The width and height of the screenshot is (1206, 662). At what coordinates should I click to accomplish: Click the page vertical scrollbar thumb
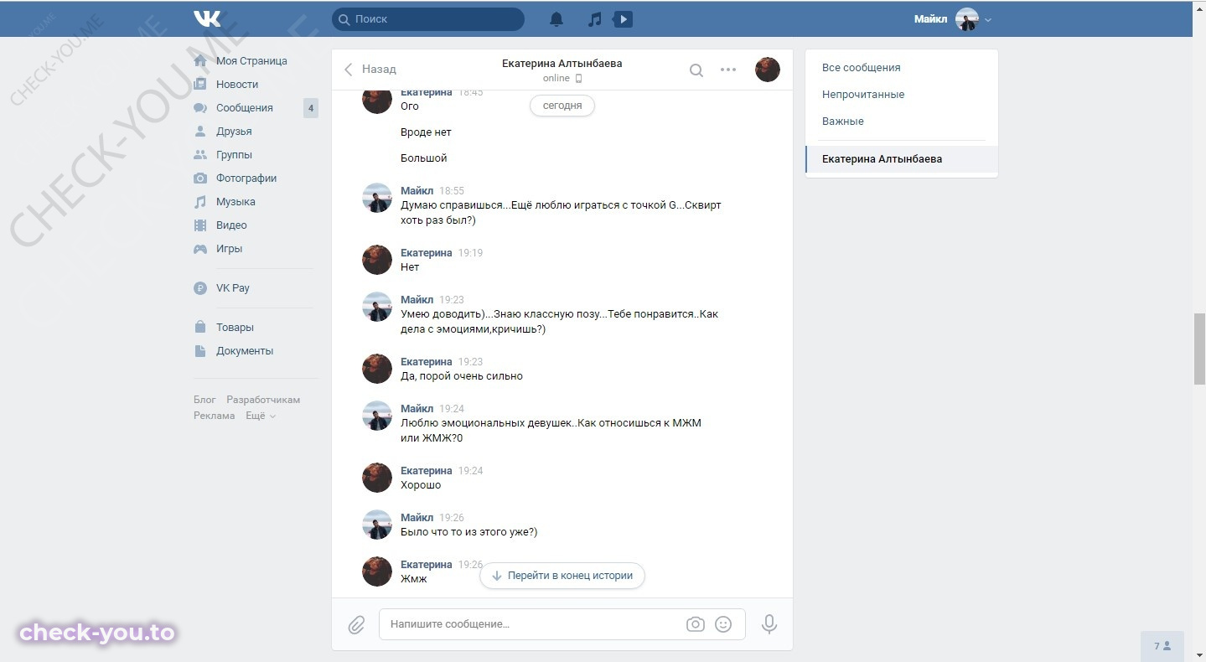pos(1199,349)
